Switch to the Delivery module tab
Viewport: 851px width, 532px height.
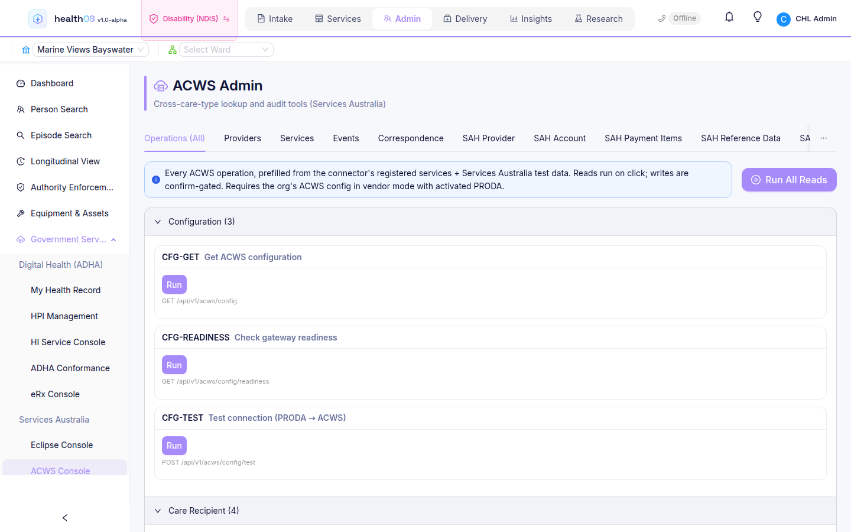pyautogui.click(x=465, y=19)
